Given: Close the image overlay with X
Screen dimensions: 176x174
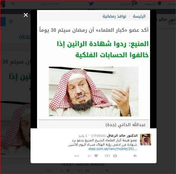Looking at the screenshot, I should (26, 15).
